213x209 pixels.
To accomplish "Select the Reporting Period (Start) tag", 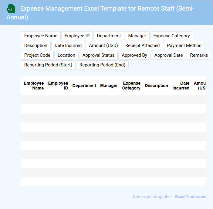I will point(48,65).
